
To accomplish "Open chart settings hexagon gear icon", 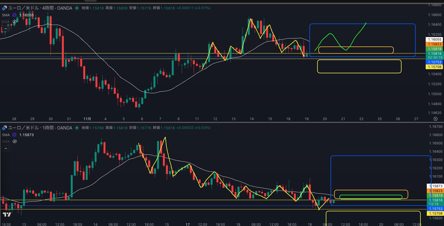I will 435,119.
